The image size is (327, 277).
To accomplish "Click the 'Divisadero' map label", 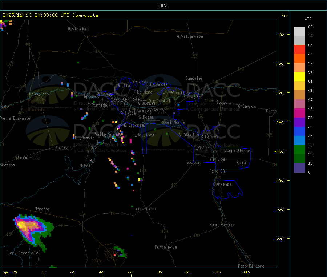I will tap(78, 29).
